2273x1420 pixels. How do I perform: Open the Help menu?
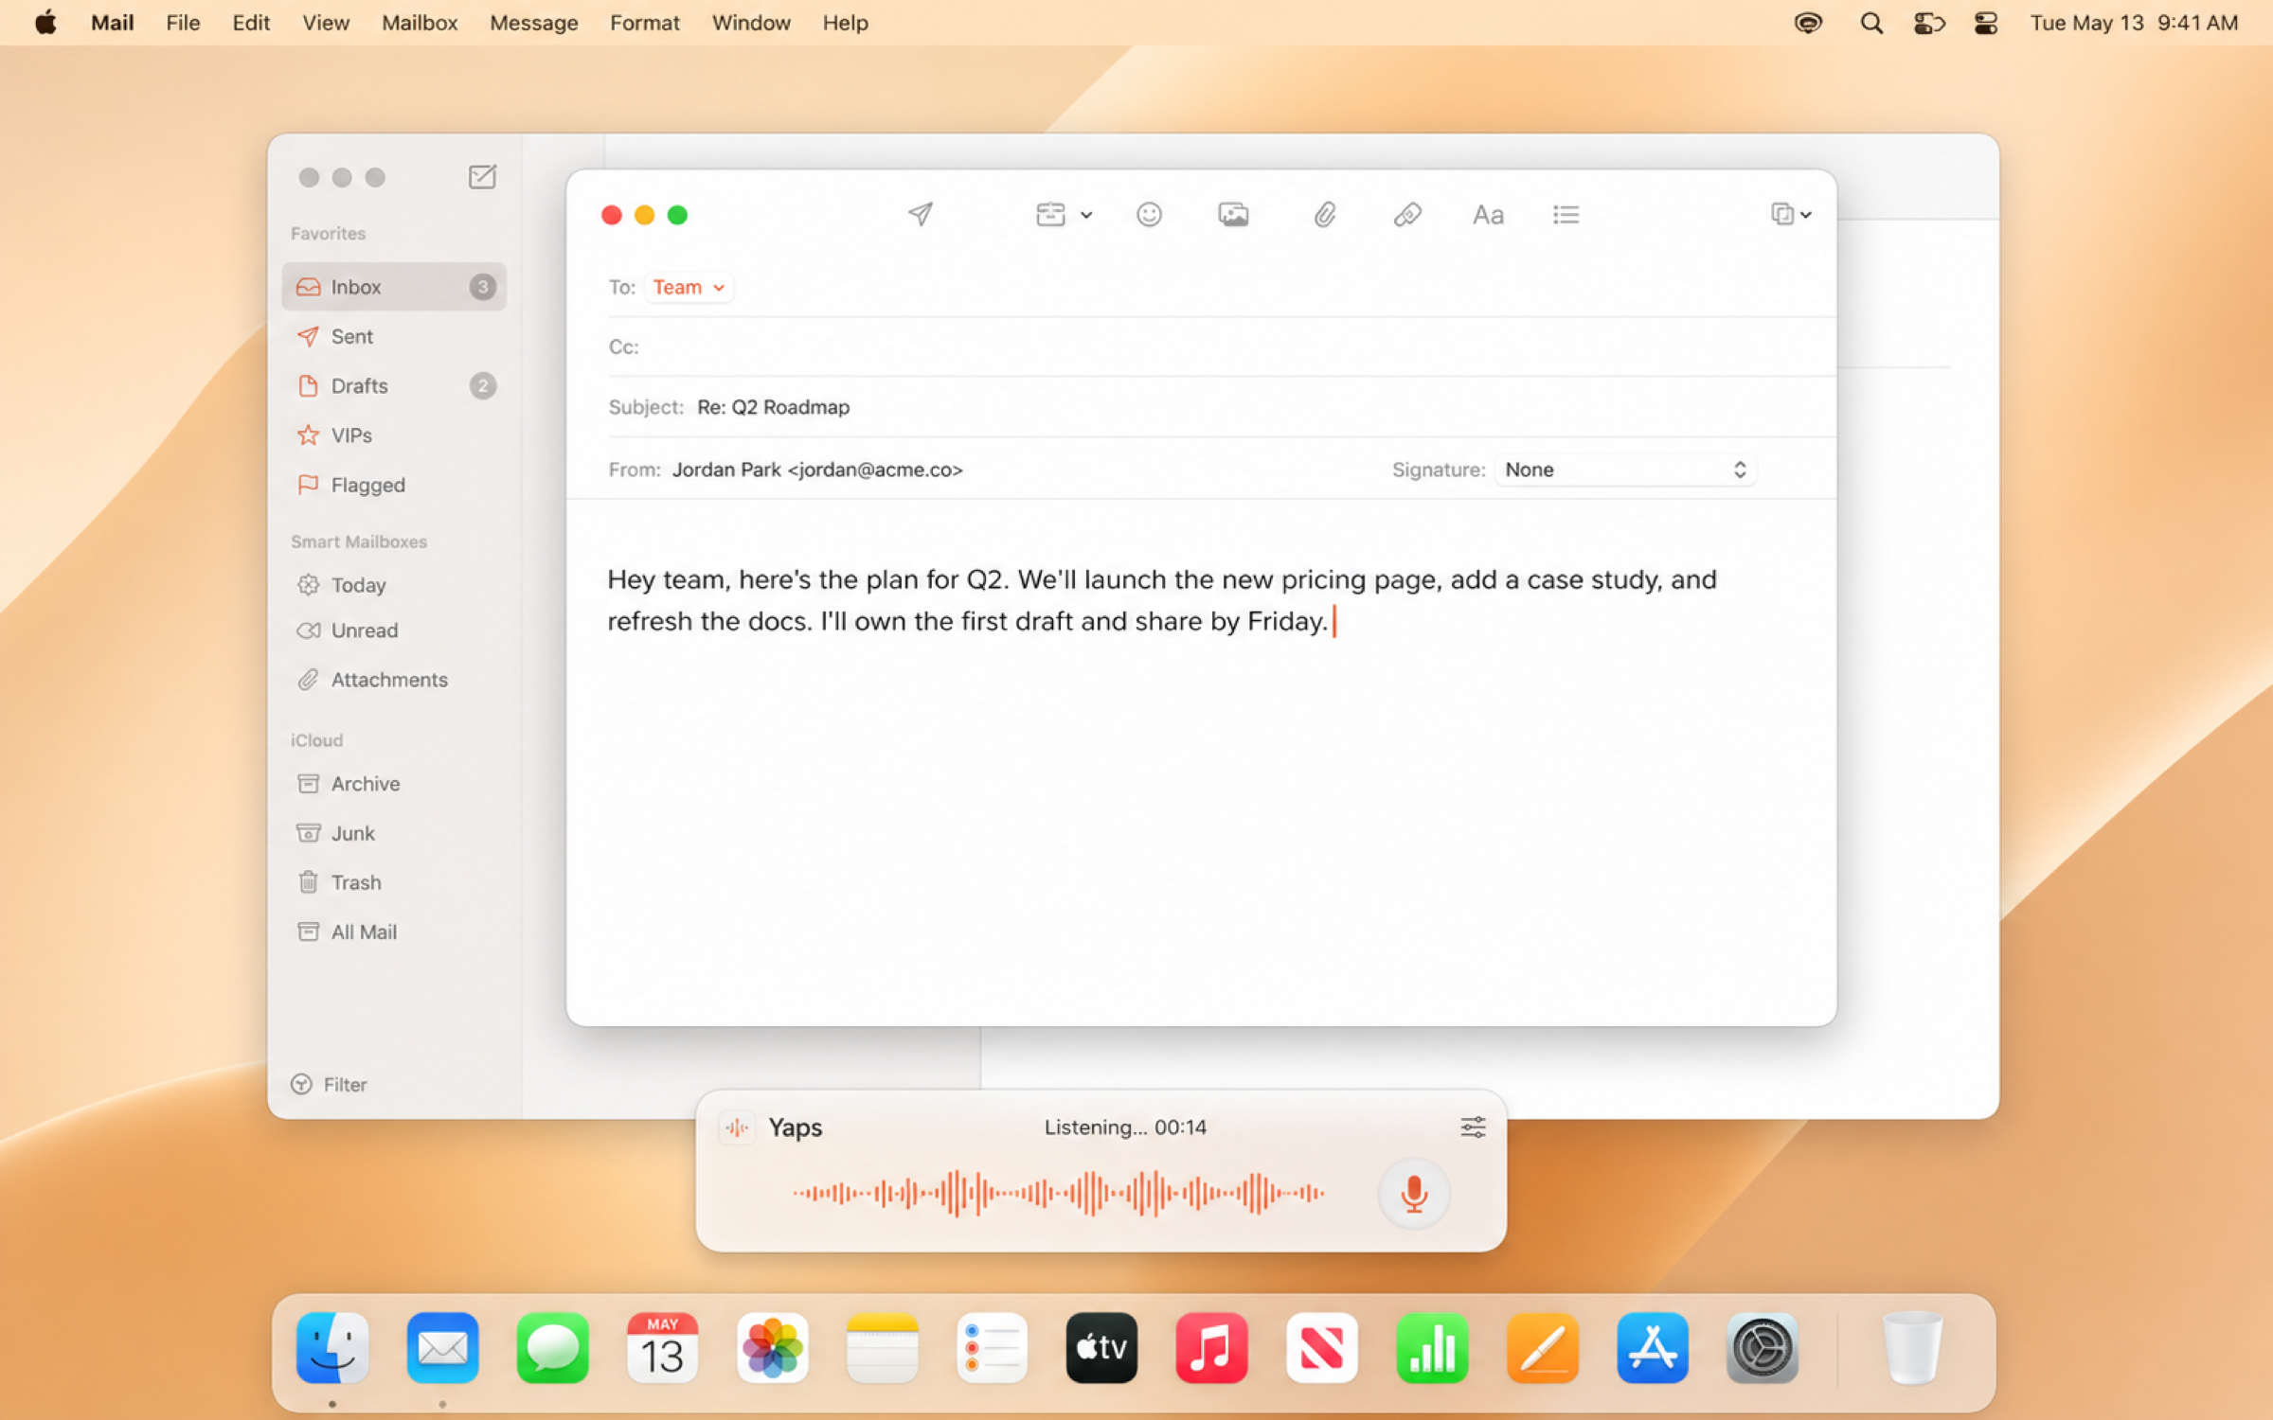point(845,23)
